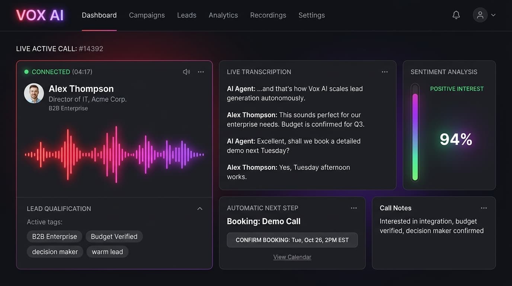The height and width of the screenshot is (286, 512).
Task: Open Automatic Next Step more options
Action: click(x=354, y=208)
